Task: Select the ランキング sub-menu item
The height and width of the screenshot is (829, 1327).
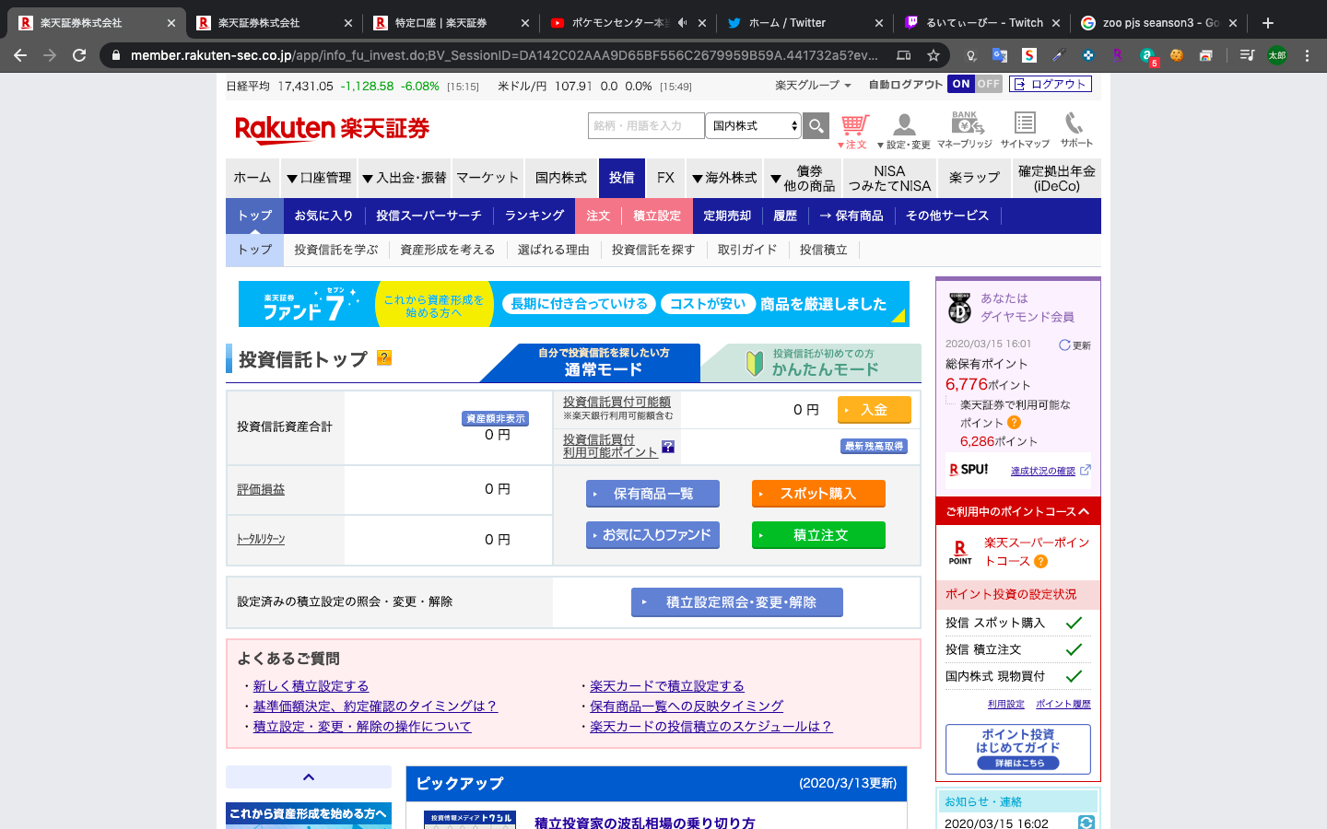Action: [534, 216]
